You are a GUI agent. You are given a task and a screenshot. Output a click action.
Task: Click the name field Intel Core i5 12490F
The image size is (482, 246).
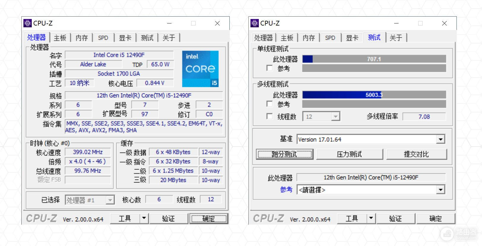[x=119, y=55]
